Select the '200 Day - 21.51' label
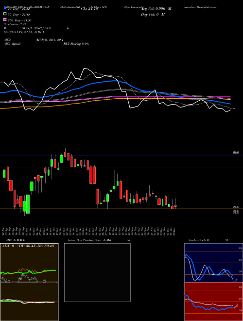The height and width of the screenshot is (321, 243). [19, 20]
